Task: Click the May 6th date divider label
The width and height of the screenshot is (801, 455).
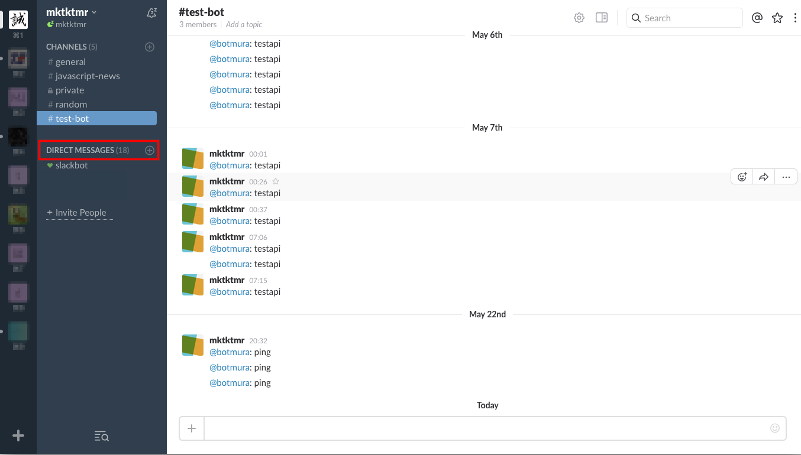Action: tap(487, 35)
